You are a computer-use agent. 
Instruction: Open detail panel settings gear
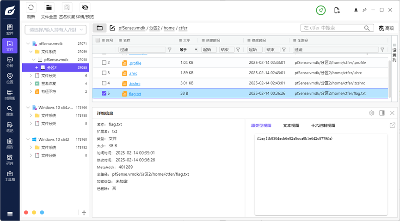(x=372, y=113)
